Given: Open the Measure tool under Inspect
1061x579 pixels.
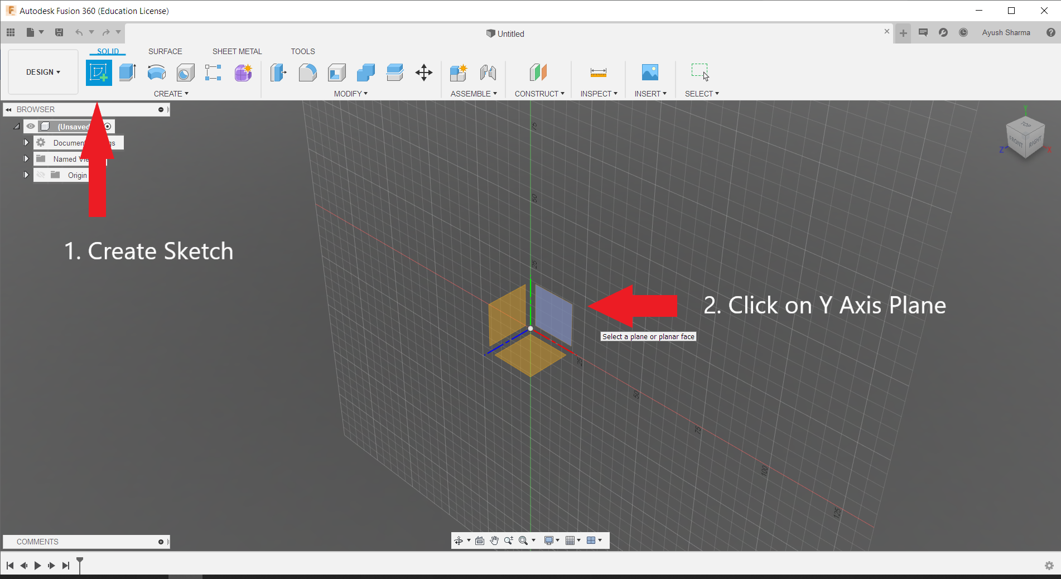Looking at the screenshot, I should [598, 73].
